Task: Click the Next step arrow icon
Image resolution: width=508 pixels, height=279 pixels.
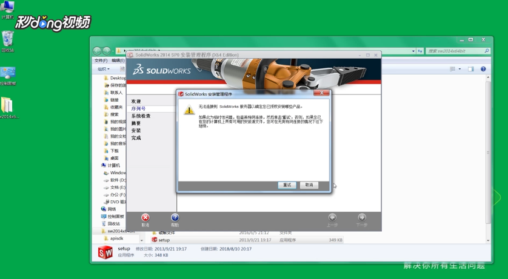Action: point(362,217)
